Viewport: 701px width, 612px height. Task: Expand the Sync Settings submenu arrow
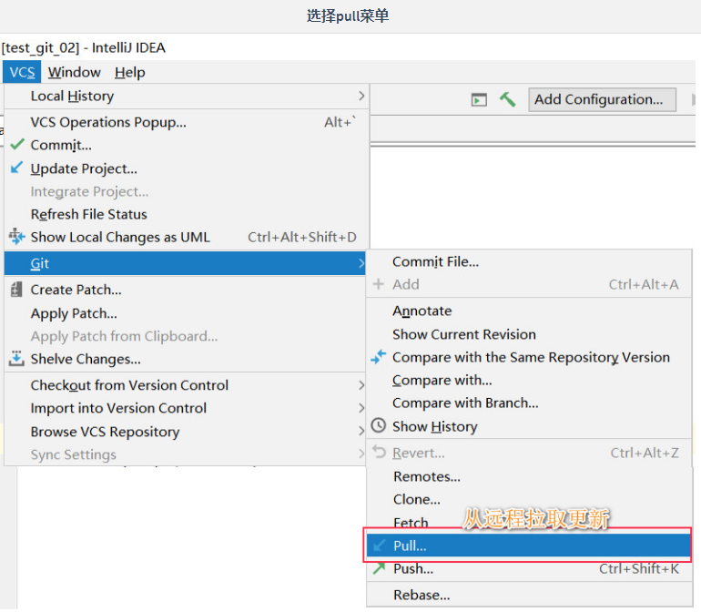[361, 454]
